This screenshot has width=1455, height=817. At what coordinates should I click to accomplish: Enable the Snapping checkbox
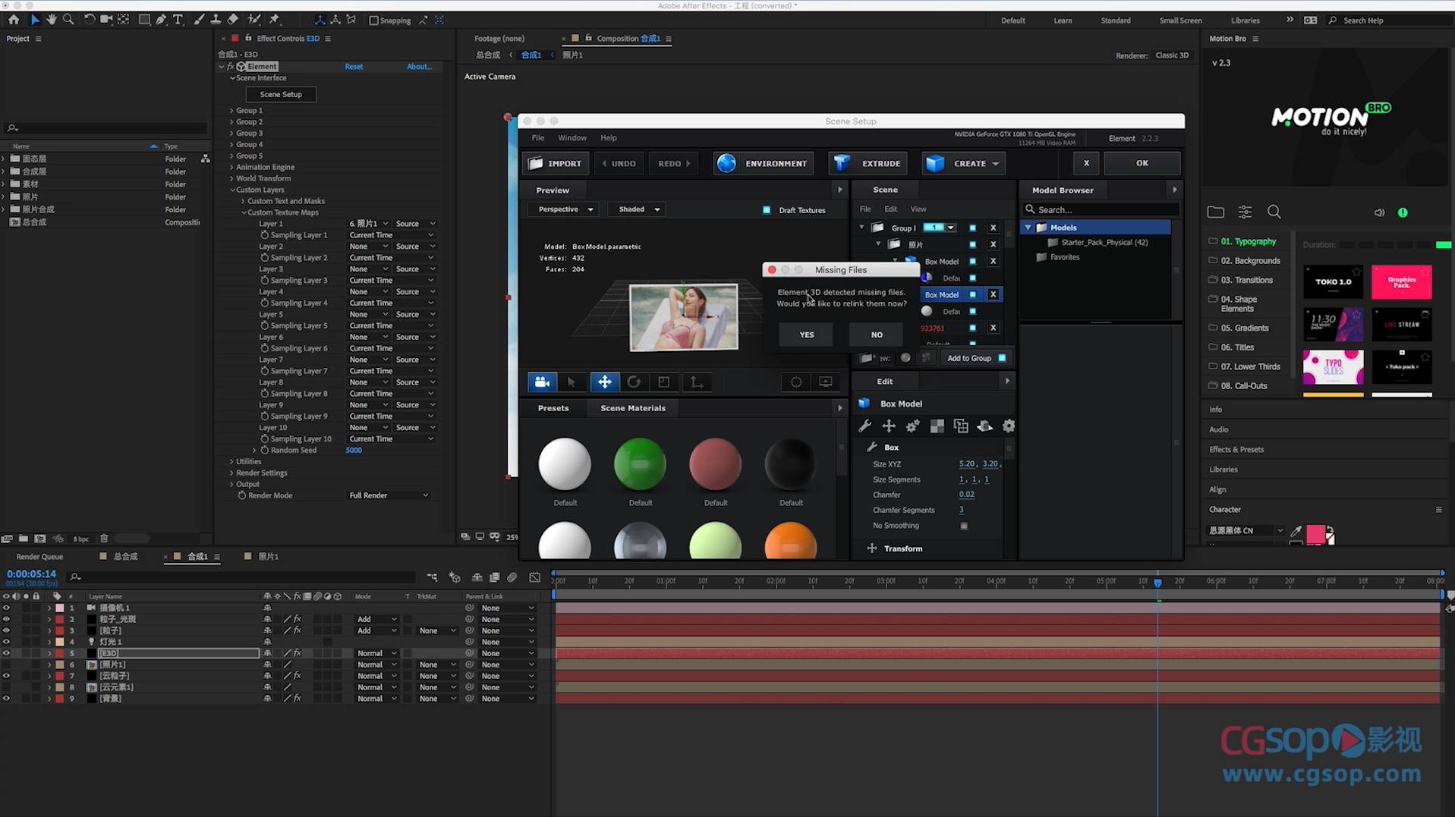[373, 20]
